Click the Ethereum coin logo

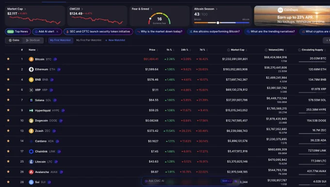31,69
